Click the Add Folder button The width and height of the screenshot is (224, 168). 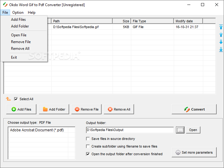pos(54,109)
